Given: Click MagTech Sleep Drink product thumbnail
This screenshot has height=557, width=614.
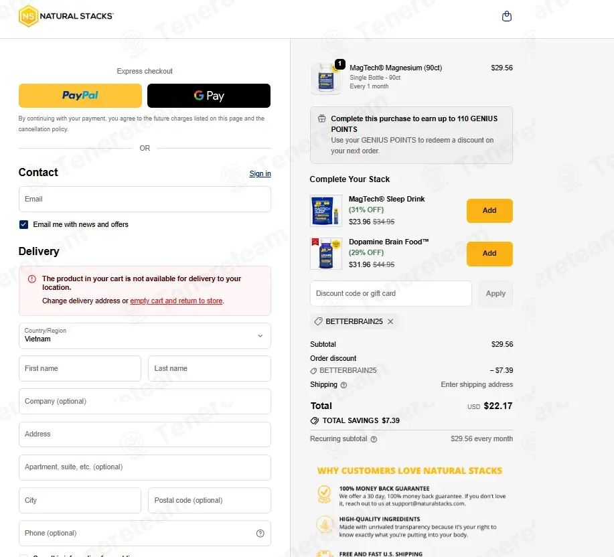Looking at the screenshot, I should [326, 211].
